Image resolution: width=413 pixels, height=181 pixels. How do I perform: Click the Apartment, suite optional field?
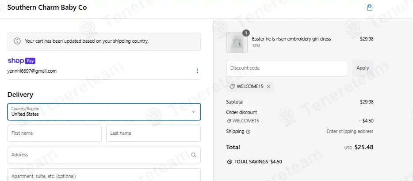pyautogui.click(x=104, y=175)
